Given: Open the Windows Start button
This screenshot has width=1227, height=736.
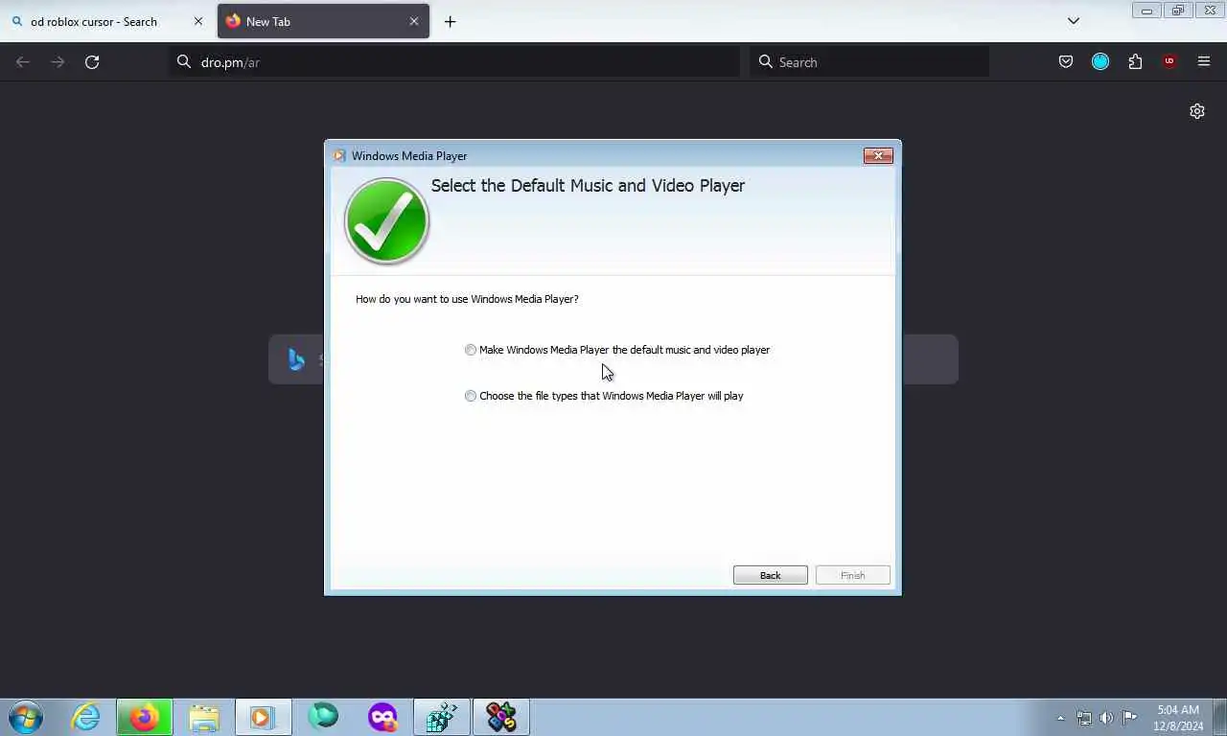Looking at the screenshot, I should coord(26,717).
